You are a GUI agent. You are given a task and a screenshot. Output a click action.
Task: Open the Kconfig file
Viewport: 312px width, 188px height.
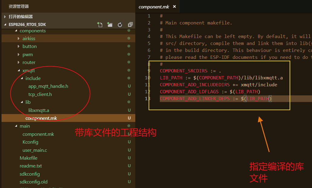point(30,142)
